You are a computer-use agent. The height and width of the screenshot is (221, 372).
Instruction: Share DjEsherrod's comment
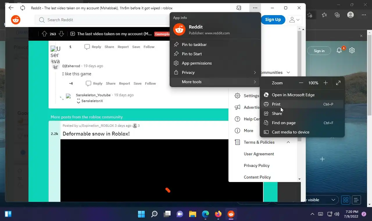click(x=111, y=83)
